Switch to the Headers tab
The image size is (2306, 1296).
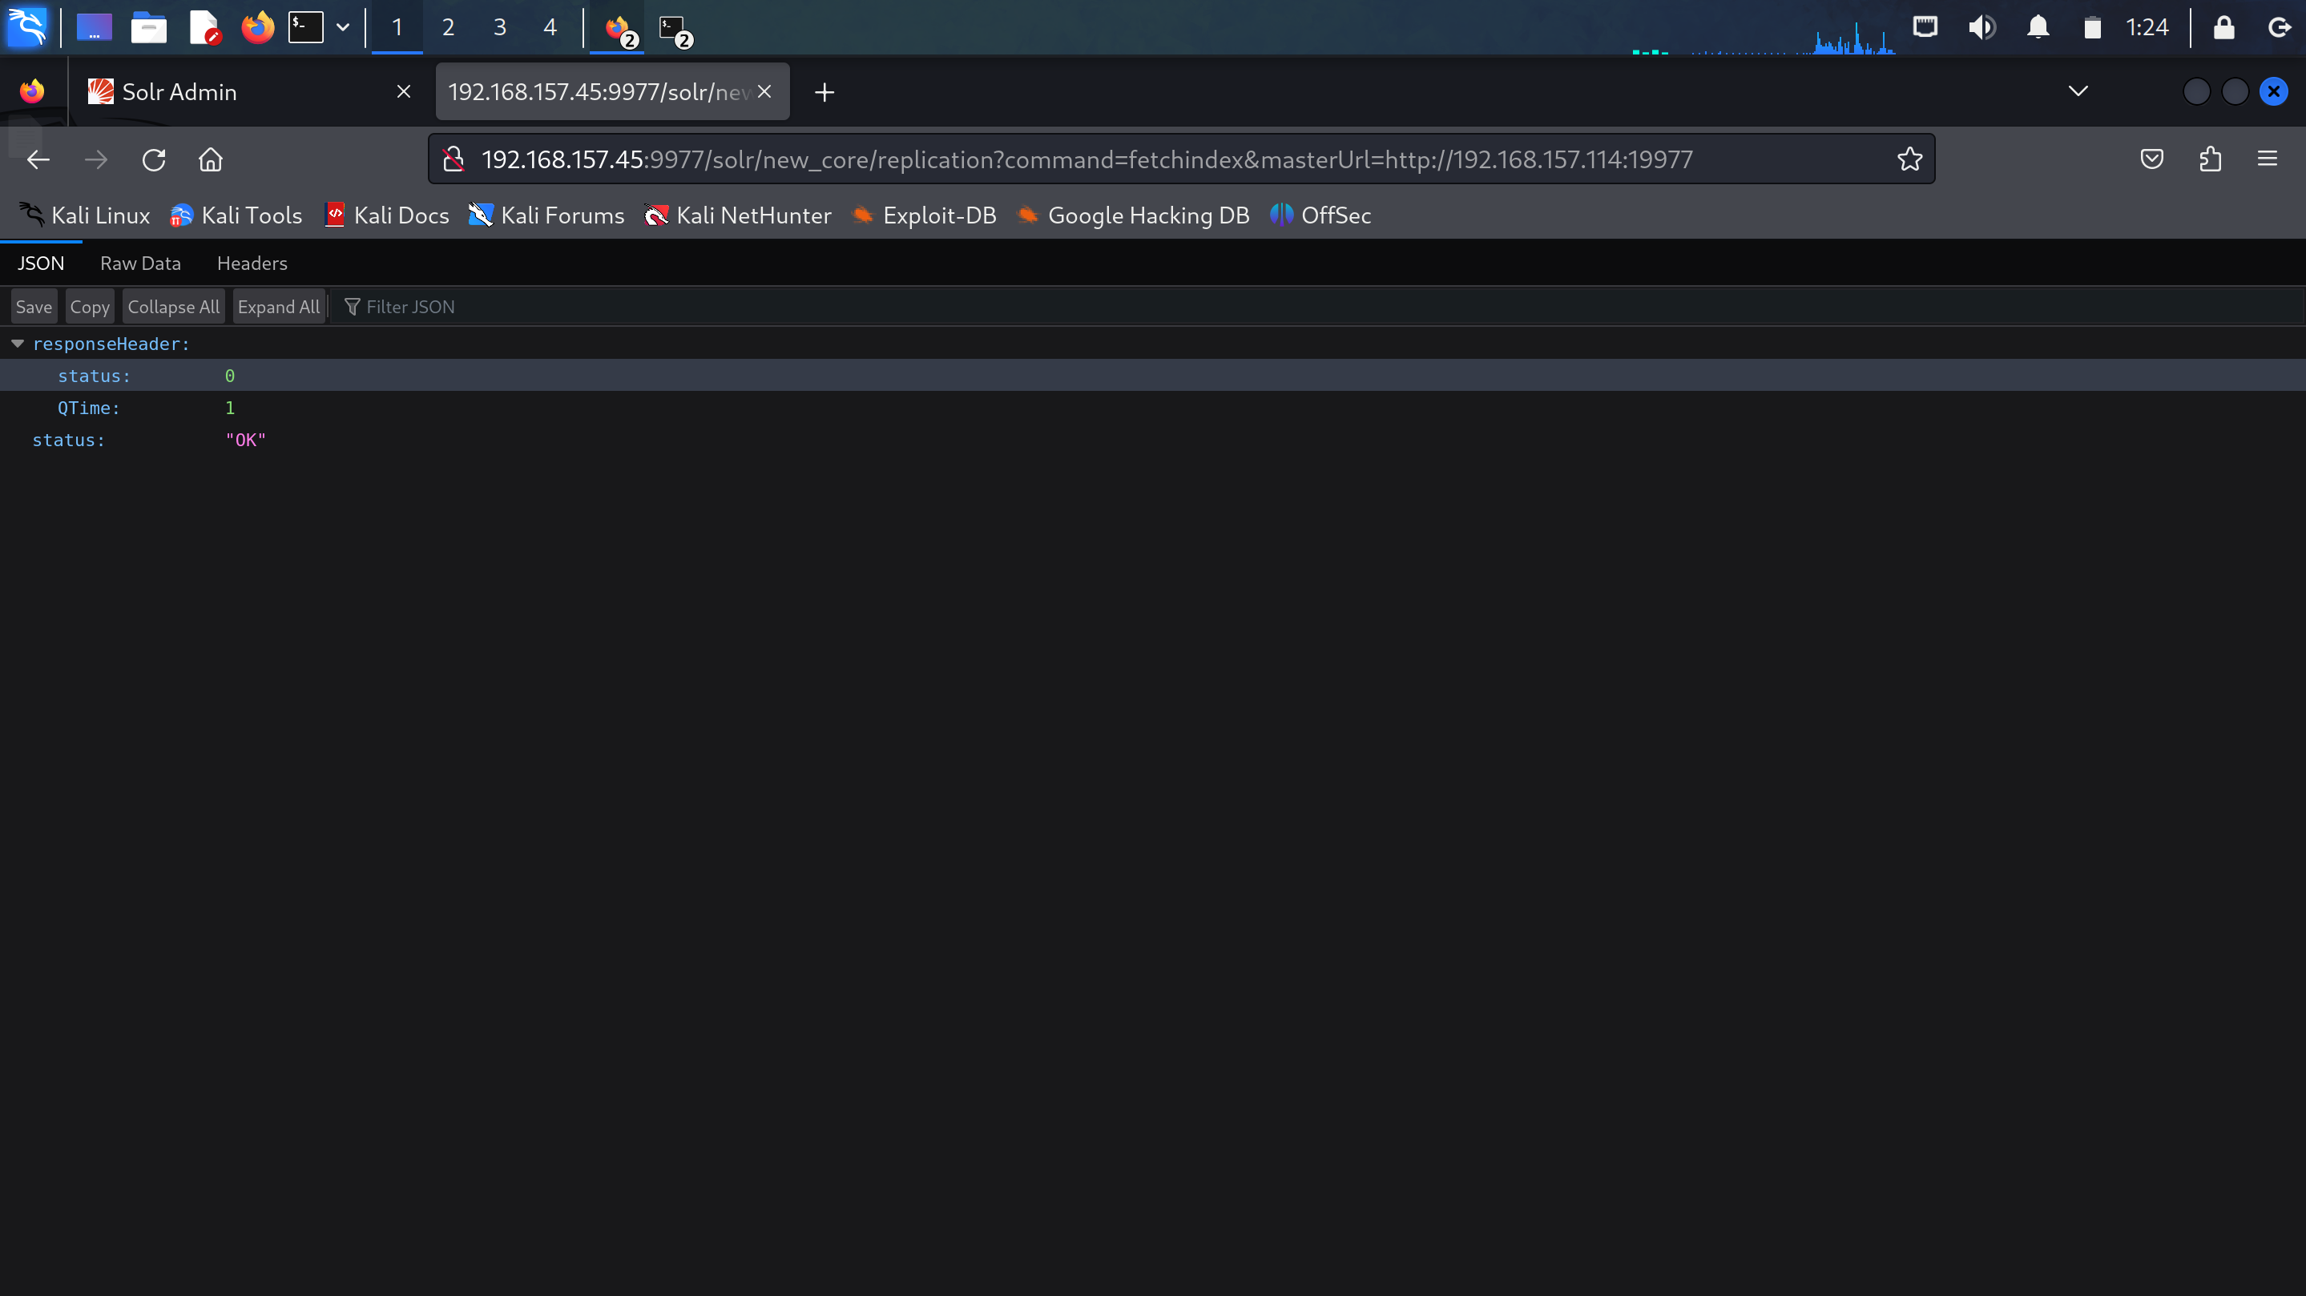tap(252, 264)
